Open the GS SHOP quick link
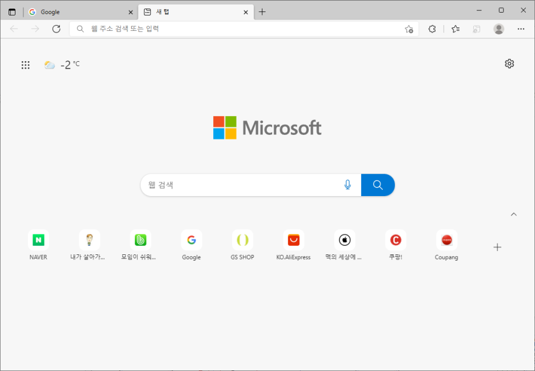Image resolution: width=535 pixels, height=371 pixels. coord(242,245)
